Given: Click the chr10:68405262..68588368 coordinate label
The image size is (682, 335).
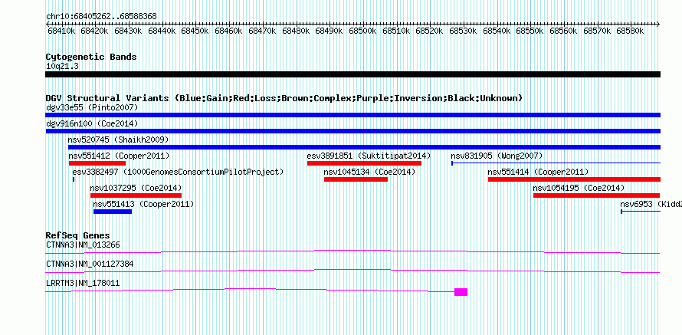Looking at the screenshot, I should click(102, 17).
